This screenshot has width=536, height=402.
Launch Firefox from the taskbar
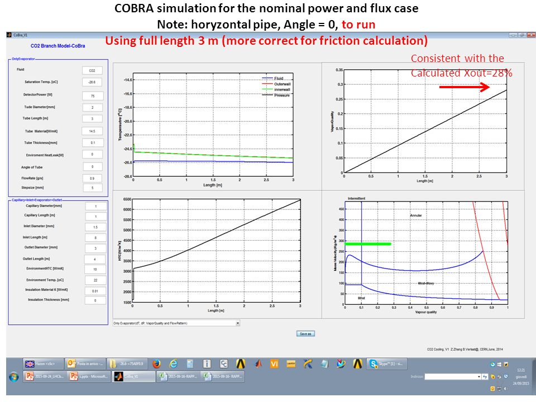pyautogui.click(x=156, y=364)
